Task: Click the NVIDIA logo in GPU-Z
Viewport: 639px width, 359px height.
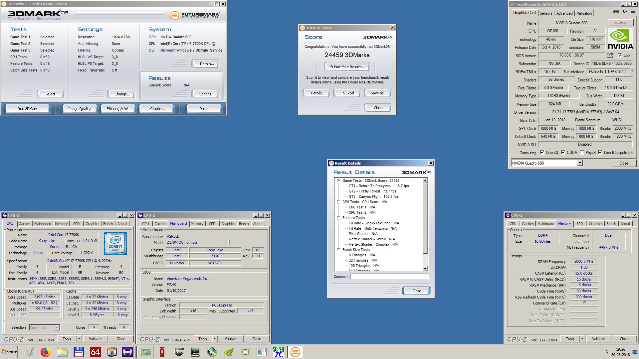Action: [x=620, y=39]
